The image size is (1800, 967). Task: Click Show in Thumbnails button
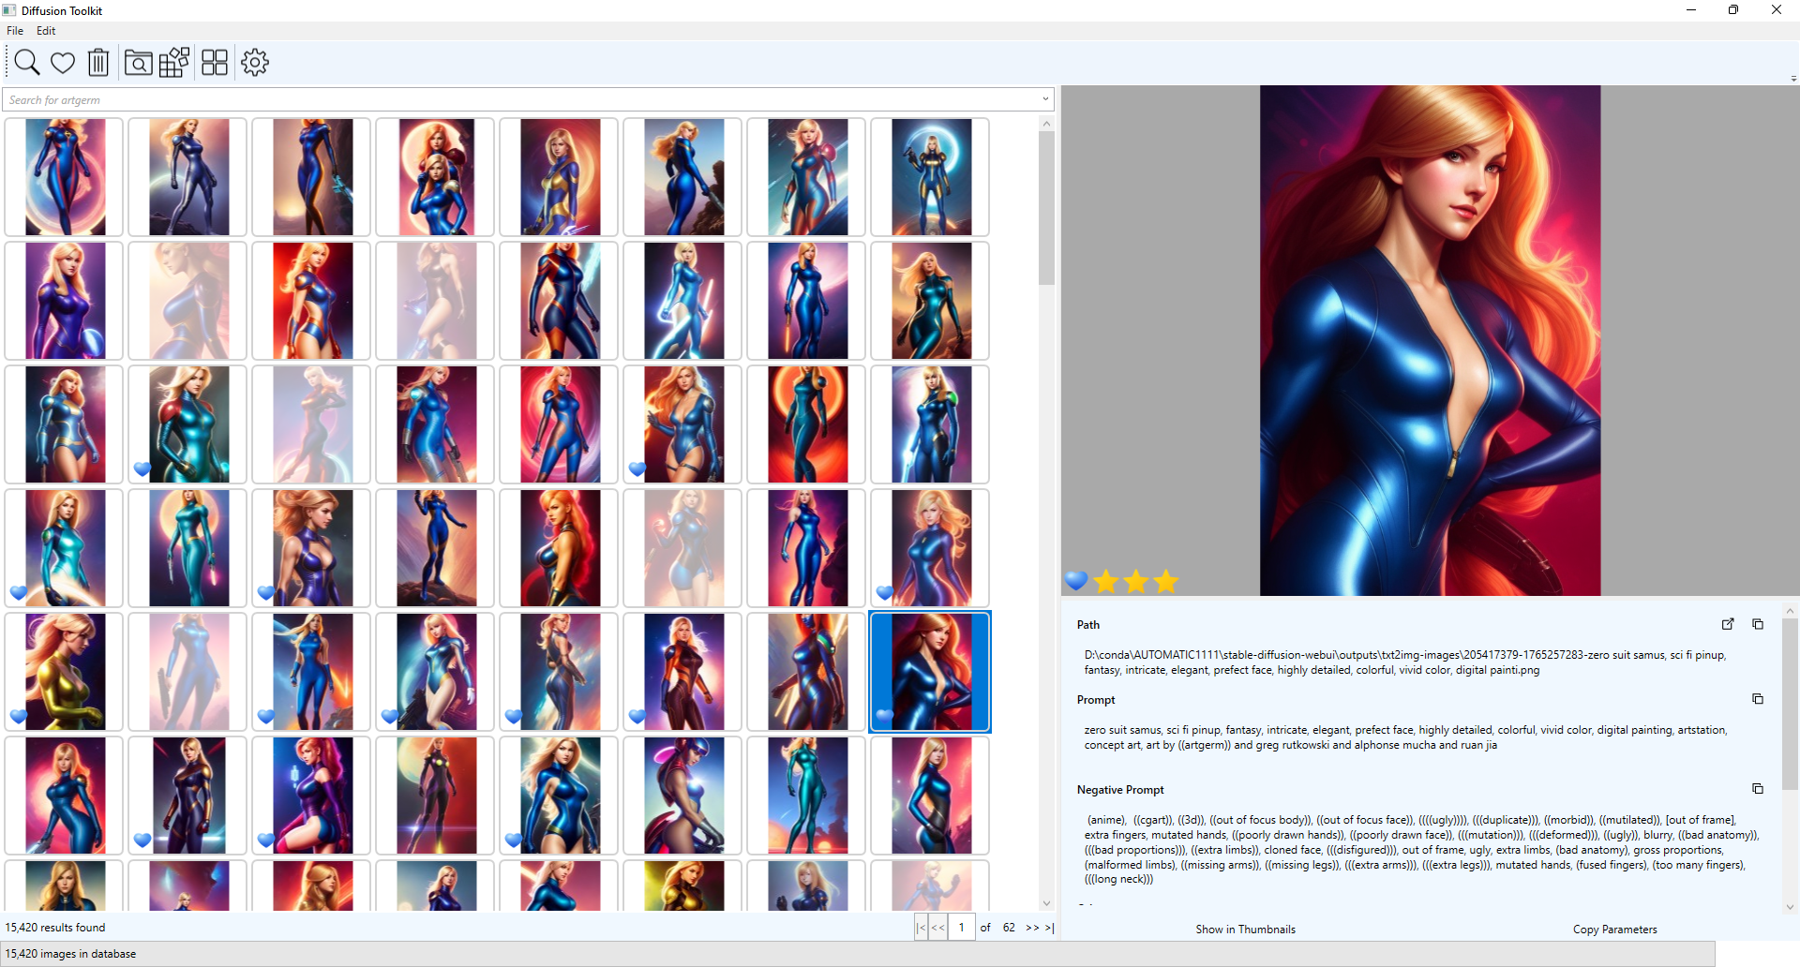1244,929
